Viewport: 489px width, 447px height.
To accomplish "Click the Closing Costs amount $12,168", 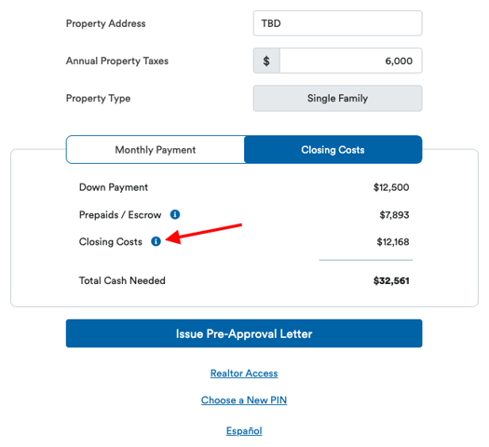I will click(x=393, y=241).
